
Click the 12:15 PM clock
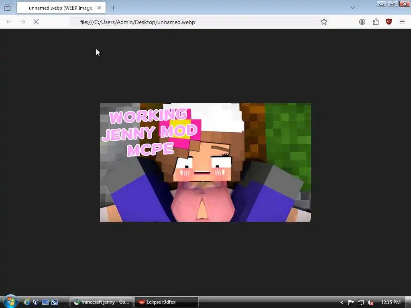(391, 302)
